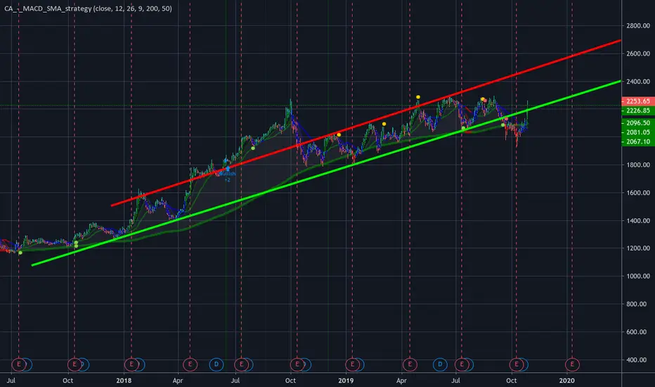655x387 pixels.
Task: Open the earnings marker just after Jul 2019
Action: [462, 364]
